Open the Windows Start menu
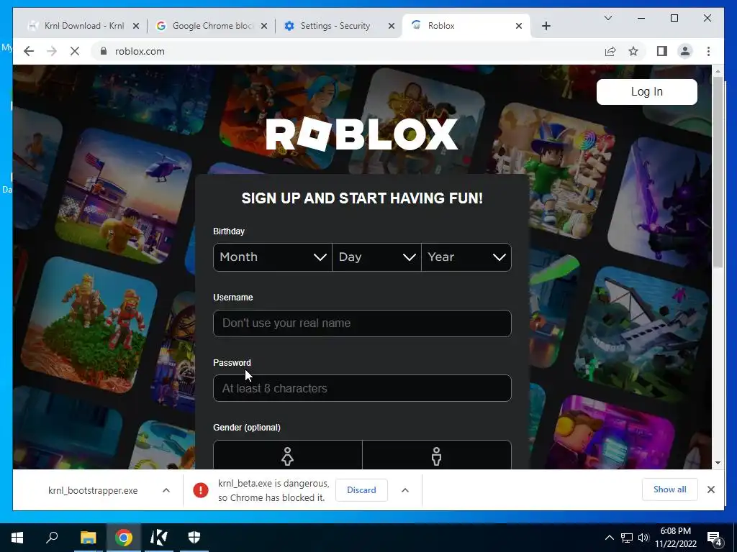The height and width of the screenshot is (552, 737). pos(17,538)
